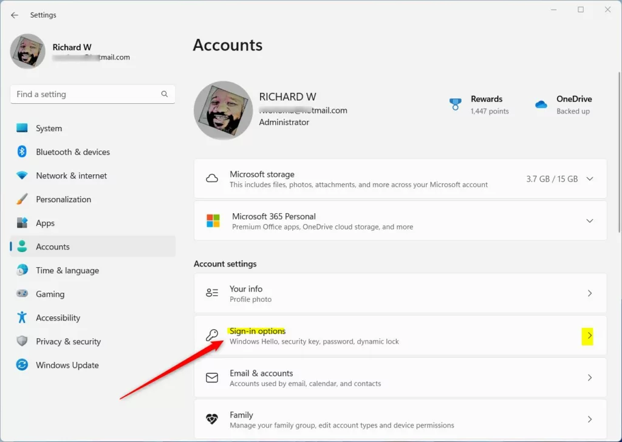The image size is (622, 442).
Task: Click the Sign-in options key icon
Action: tap(212, 335)
